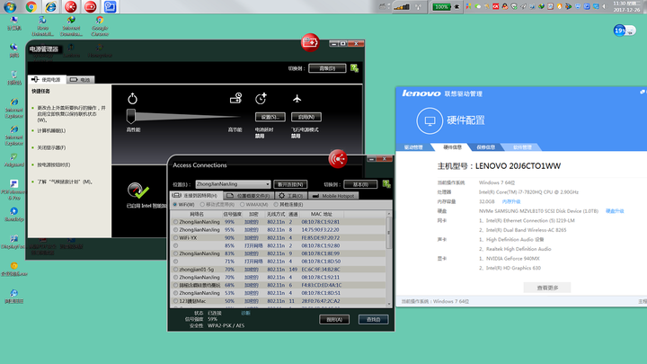Click the 内存升级 link
647x364 pixels.
(x=510, y=202)
